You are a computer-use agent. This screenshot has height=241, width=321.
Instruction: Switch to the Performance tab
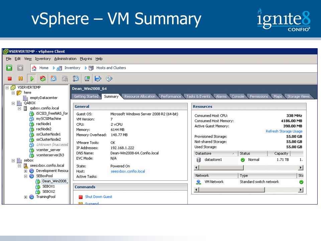(171, 96)
